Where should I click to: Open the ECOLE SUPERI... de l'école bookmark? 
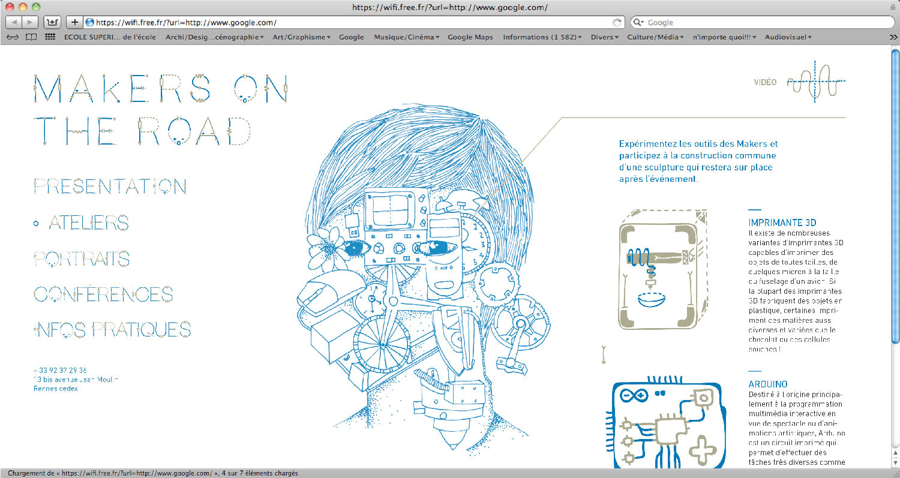[110, 37]
